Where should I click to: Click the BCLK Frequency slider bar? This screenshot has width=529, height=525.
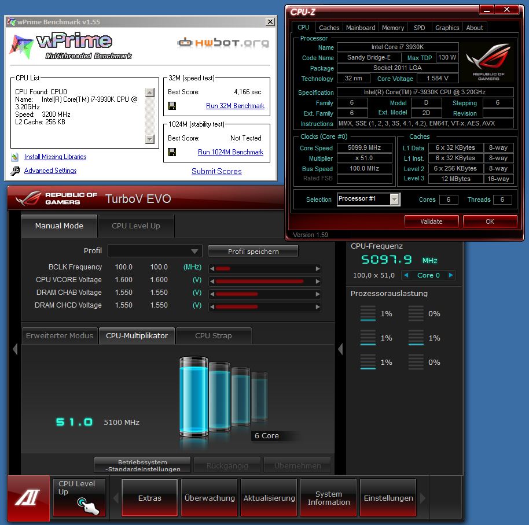(x=265, y=268)
